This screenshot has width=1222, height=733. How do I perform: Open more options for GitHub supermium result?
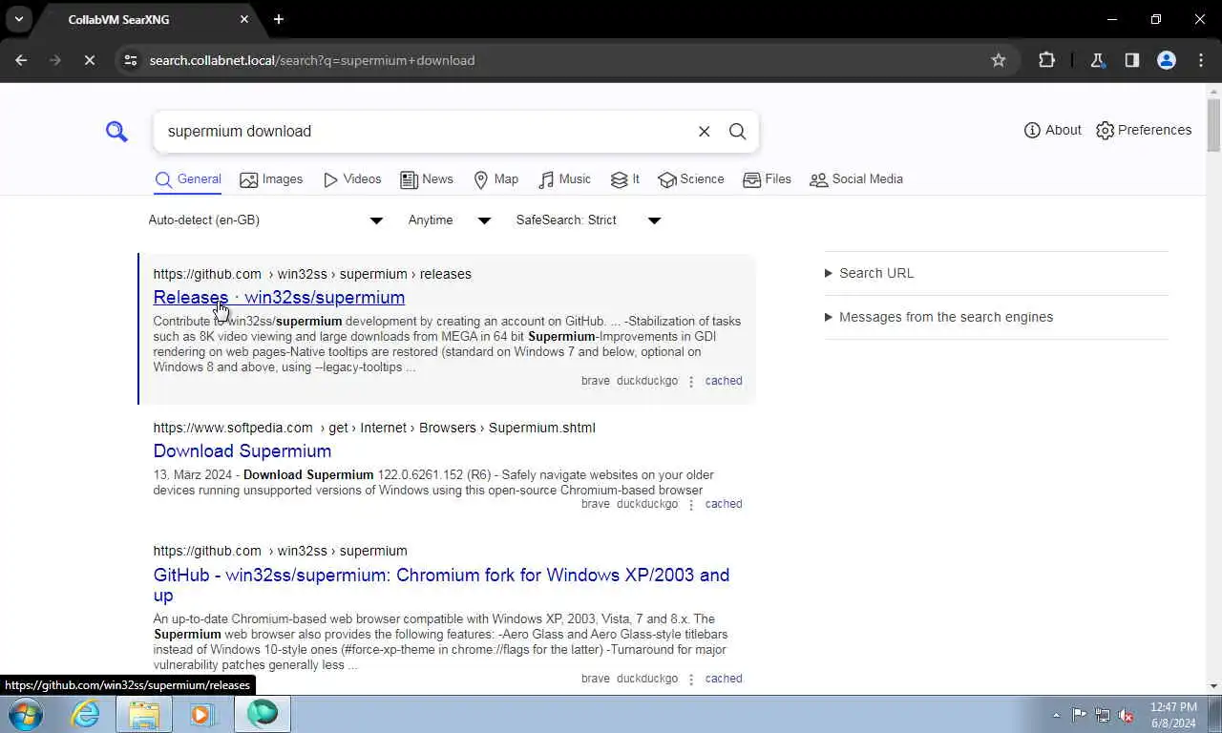691,680
